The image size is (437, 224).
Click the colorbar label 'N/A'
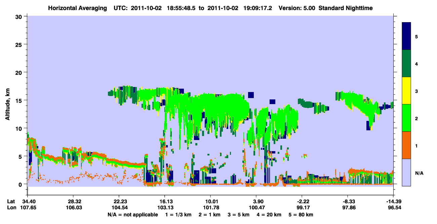click(419, 173)
